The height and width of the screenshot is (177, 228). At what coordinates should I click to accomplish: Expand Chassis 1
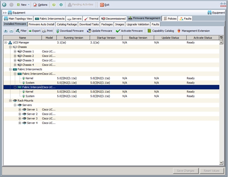[x=15, y=51]
